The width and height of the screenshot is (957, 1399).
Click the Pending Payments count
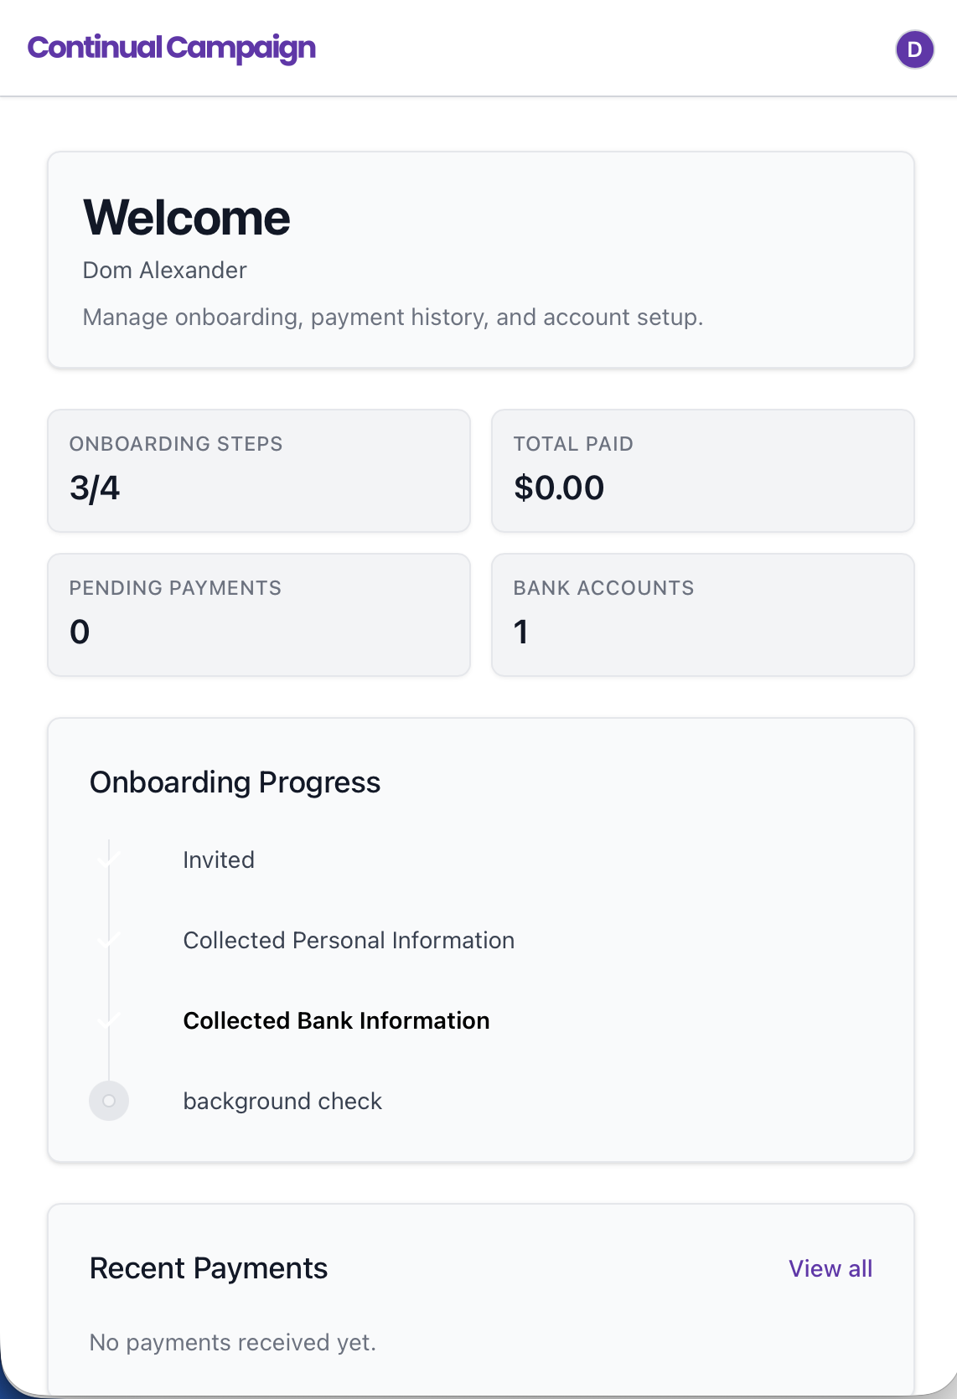click(80, 632)
